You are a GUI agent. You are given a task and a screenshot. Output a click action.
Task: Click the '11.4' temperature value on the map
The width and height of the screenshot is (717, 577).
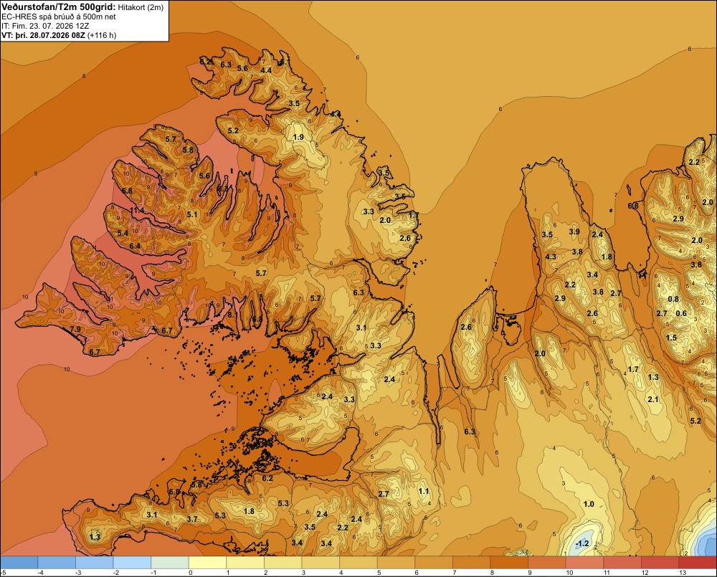click(x=137, y=210)
